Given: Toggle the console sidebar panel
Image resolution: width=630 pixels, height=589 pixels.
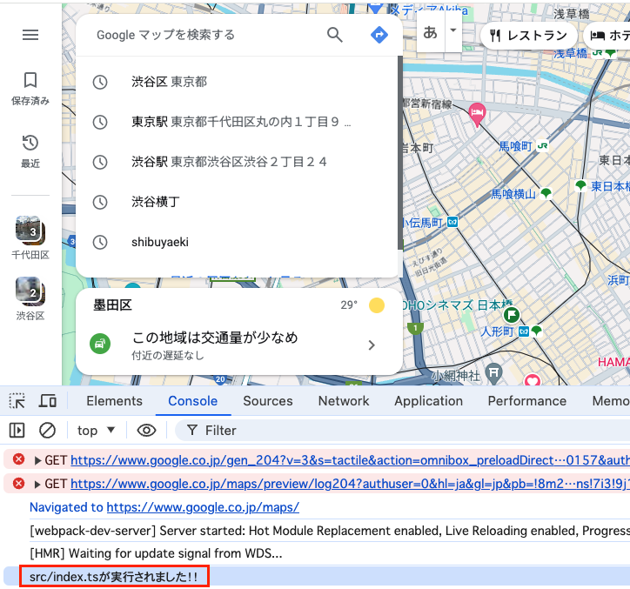Looking at the screenshot, I should tap(17, 431).
